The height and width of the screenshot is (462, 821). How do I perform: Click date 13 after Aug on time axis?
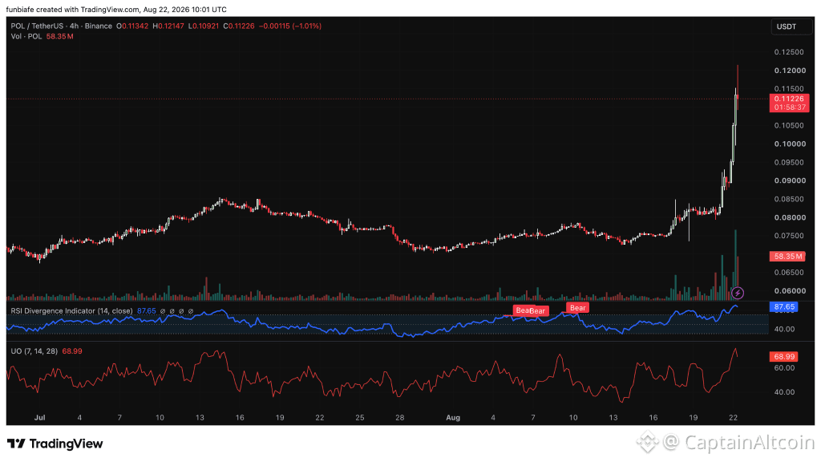613,417
